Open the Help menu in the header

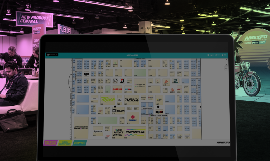click(x=224, y=55)
